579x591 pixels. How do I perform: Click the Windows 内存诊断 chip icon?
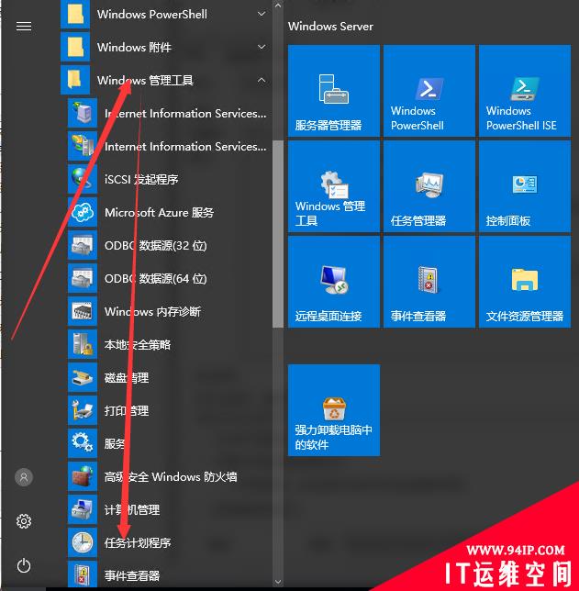point(83,311)
